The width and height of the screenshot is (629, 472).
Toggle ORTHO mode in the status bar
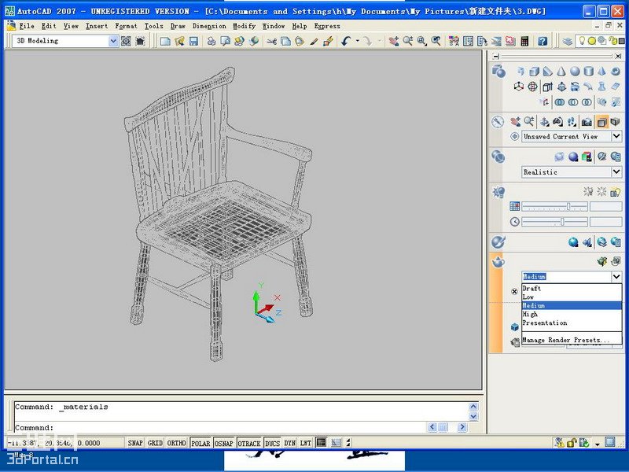(x=176, y=443)
